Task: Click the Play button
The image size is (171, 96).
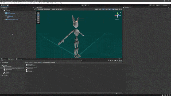Action: pyautogui.click(x=83, y=5)
